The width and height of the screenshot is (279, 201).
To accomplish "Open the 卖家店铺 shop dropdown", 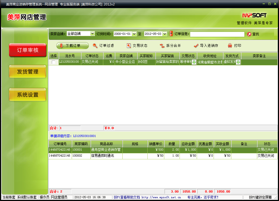I will 92,34.
